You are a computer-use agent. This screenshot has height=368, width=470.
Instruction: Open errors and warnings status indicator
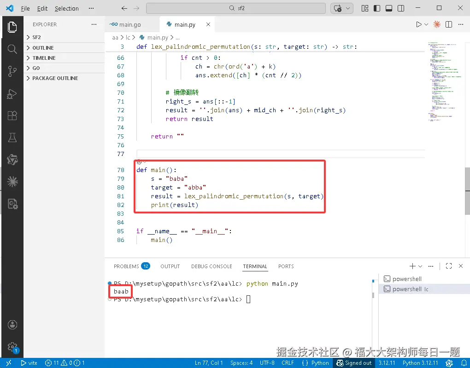(x=65, y=363)
